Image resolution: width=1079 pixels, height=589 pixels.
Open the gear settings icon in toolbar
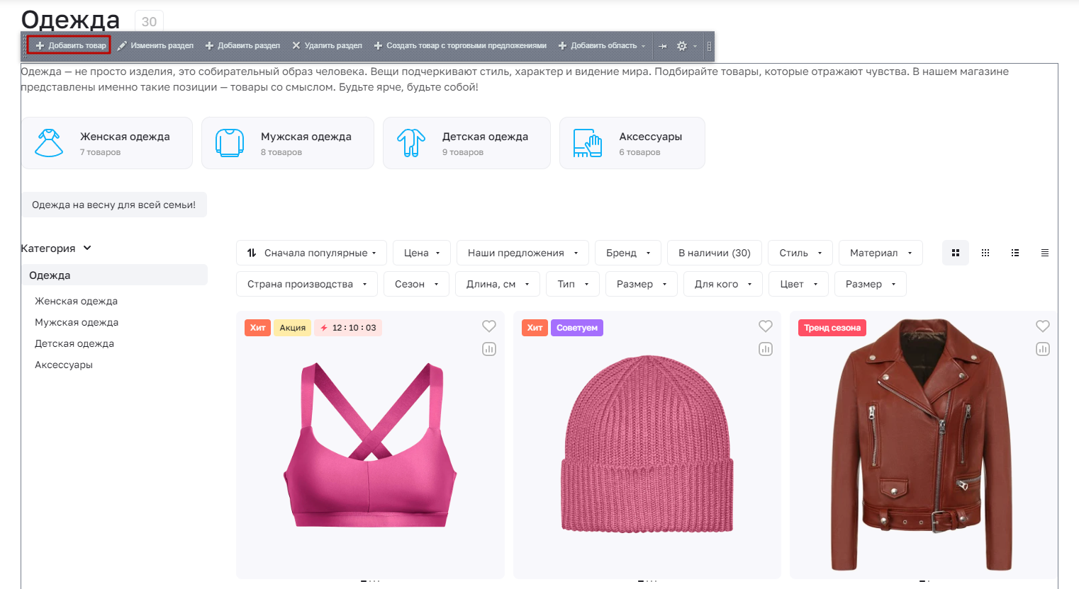pos(682,46)
